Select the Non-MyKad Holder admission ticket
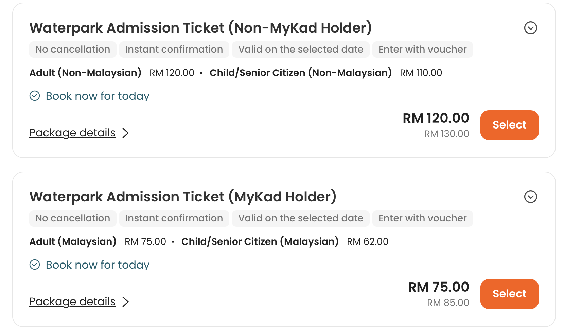Viewport: 564px width, 331px height. point(509,125)
